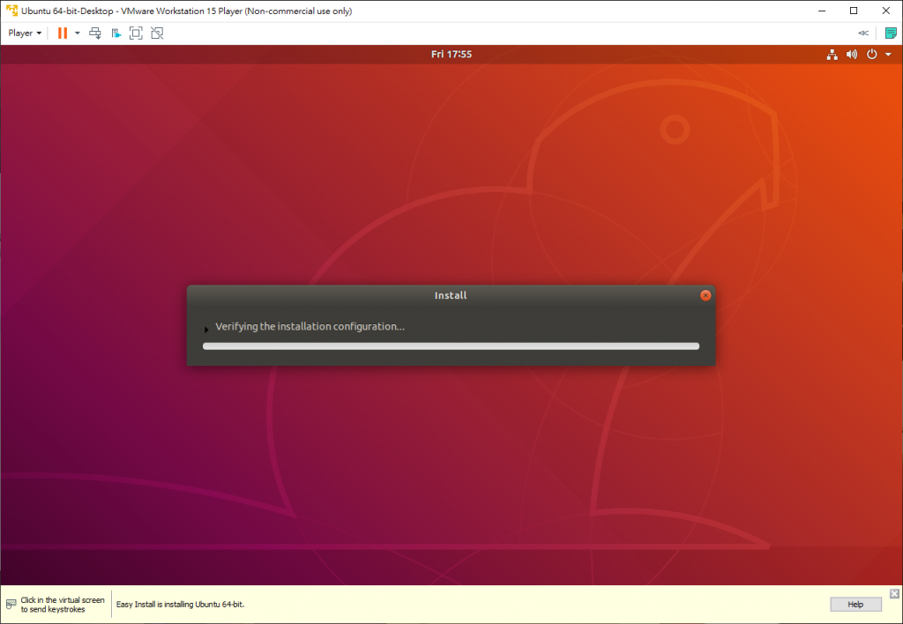
Task: Expand the Ubuntu system menu arrow
Action: (x=888, y=55)
